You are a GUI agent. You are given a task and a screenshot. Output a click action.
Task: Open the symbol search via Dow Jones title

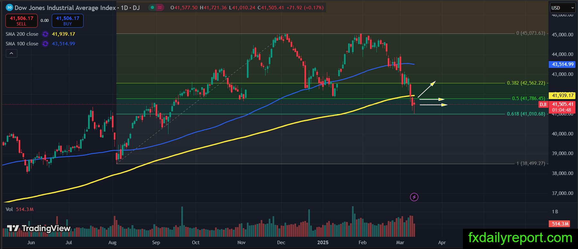click(65, 8)
